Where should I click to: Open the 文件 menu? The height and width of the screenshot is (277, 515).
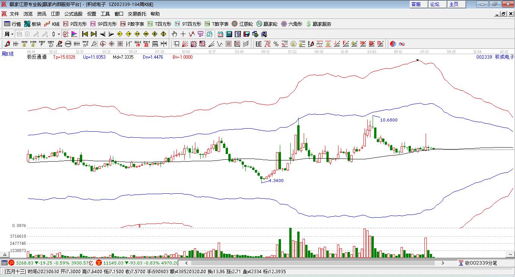coord(14,14)
